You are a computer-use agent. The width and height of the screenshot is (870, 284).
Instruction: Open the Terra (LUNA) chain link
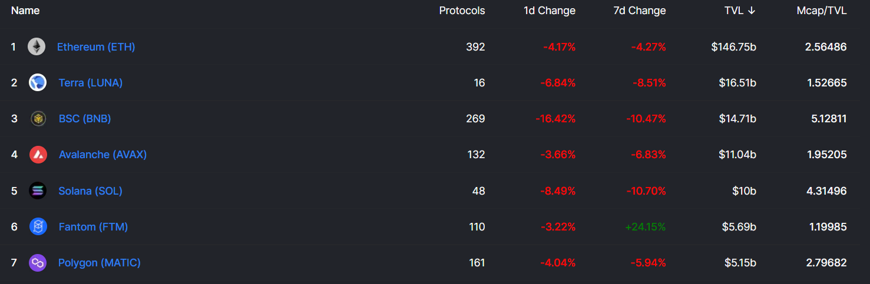(x=91, y=83)
